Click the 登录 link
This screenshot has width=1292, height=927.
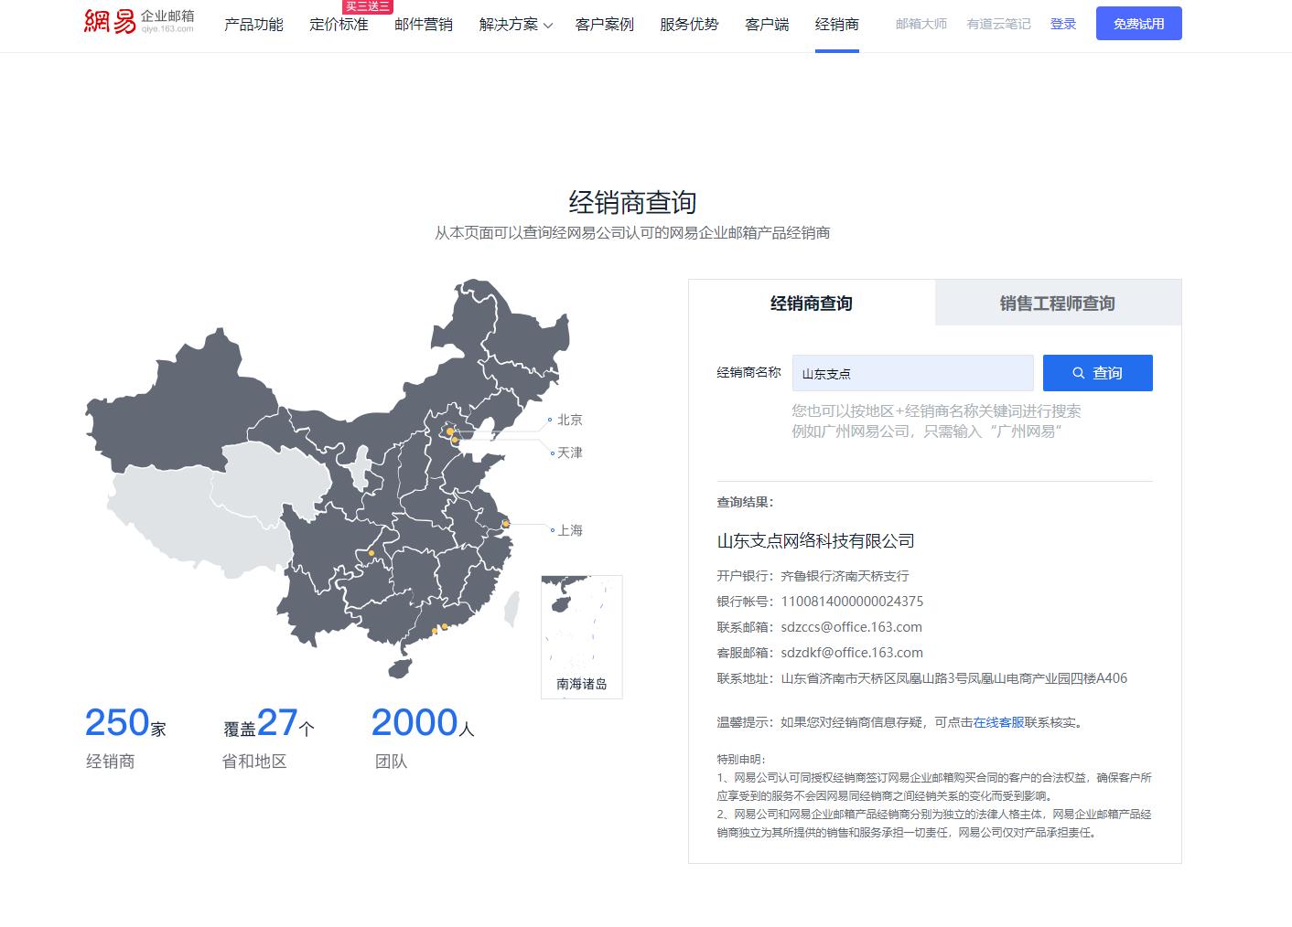pyautogui.click(x=1063, y=23)
